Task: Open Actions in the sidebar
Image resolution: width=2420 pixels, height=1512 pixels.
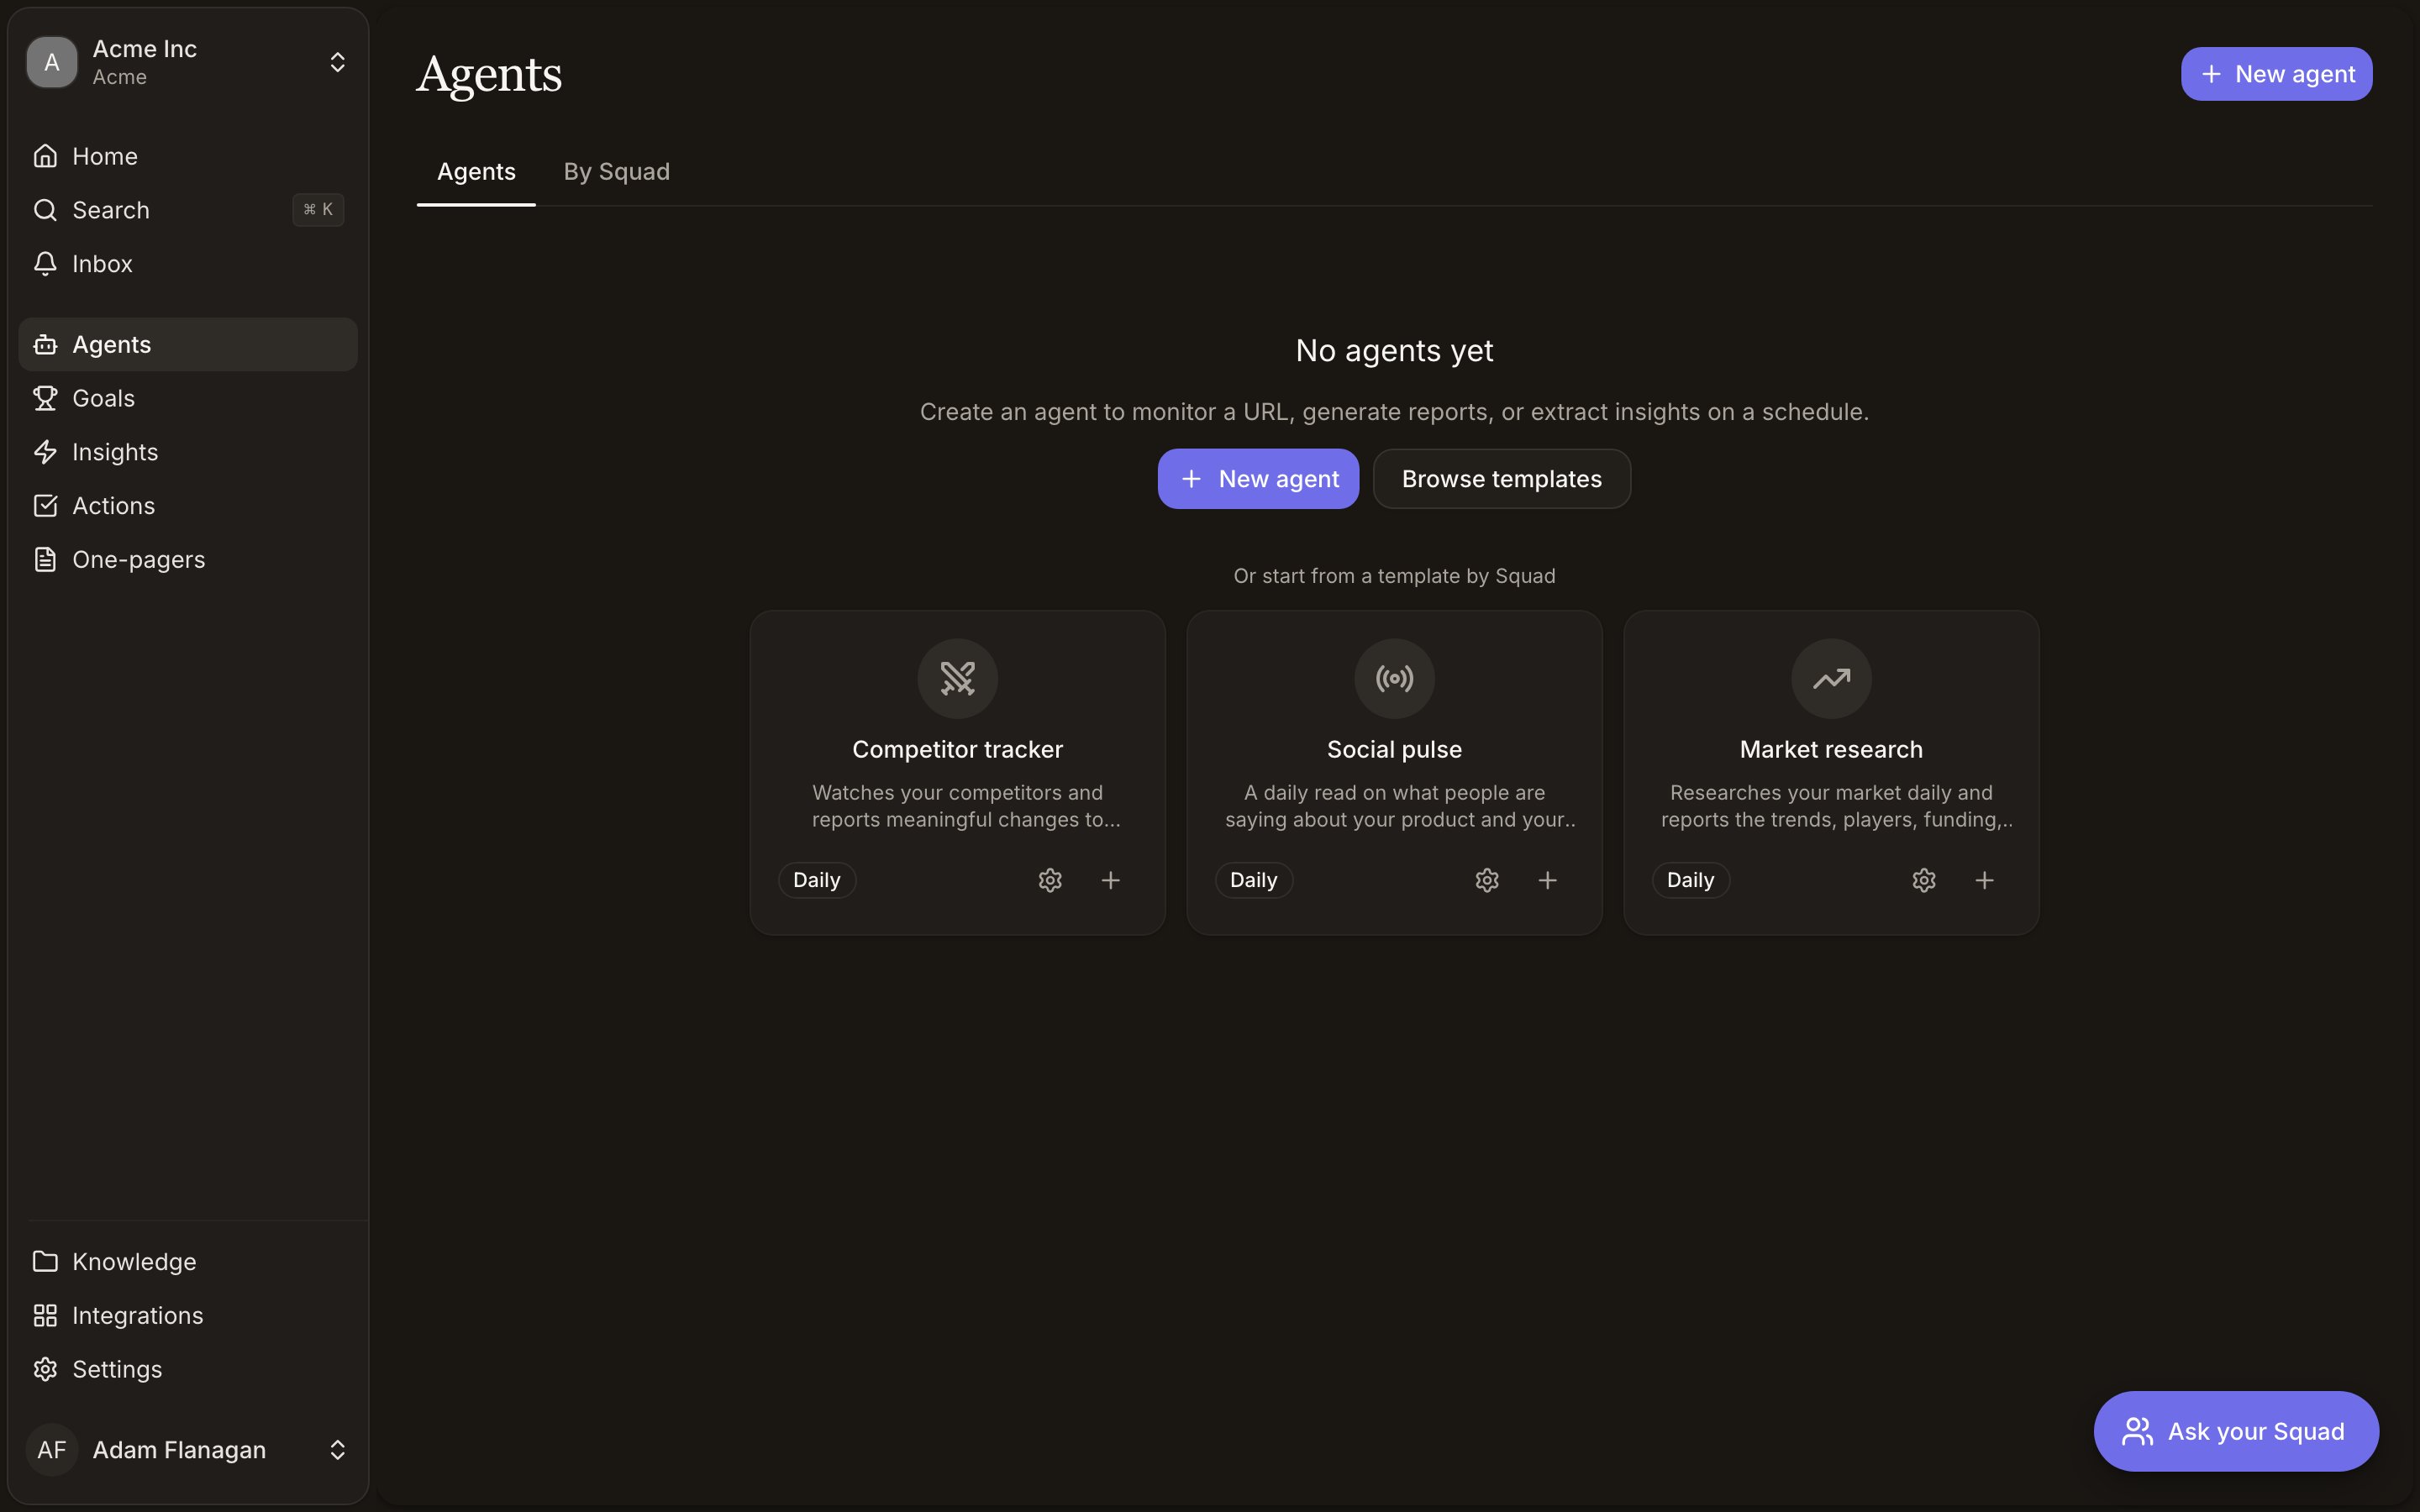Action: point(188,506)
